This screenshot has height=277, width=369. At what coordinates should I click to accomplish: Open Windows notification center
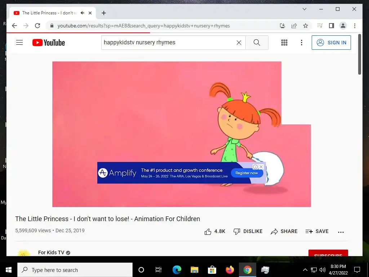(357, 270)
